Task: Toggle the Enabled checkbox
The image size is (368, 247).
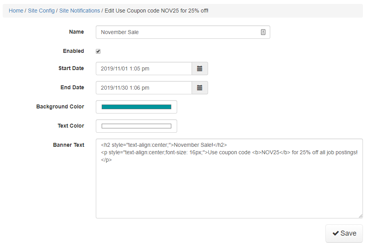Action: point(98,51)
